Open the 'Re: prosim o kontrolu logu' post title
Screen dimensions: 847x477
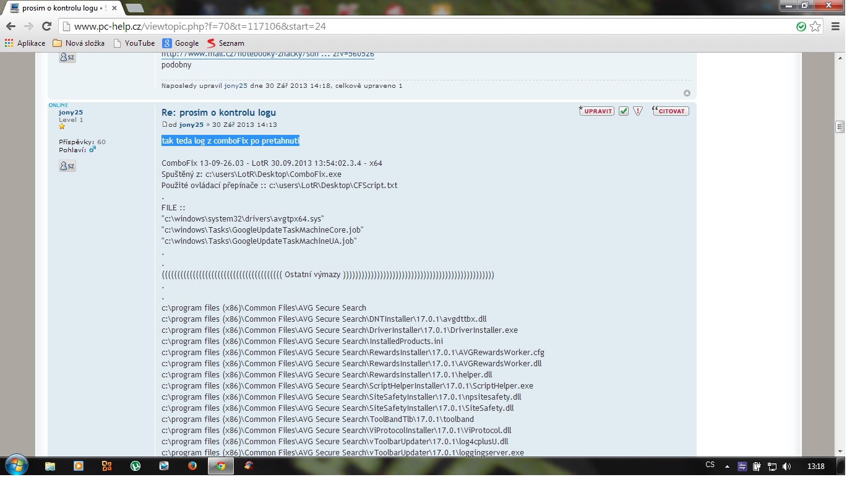[218, 113]
